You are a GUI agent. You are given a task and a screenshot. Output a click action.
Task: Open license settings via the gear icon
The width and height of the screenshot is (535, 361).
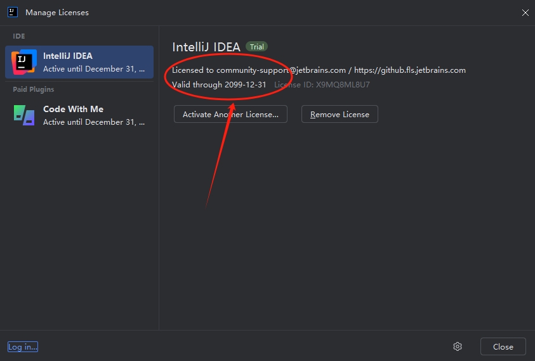pos(457,346)
